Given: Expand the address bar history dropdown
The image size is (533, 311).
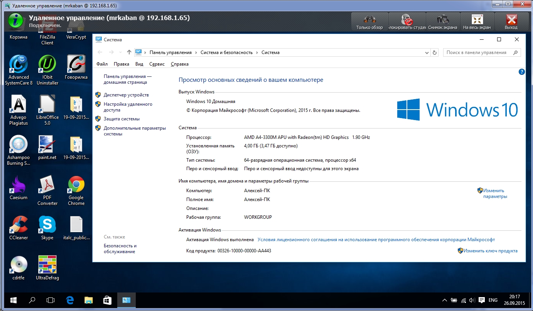Looking at the screenshot, I should [x=427, y=52].
